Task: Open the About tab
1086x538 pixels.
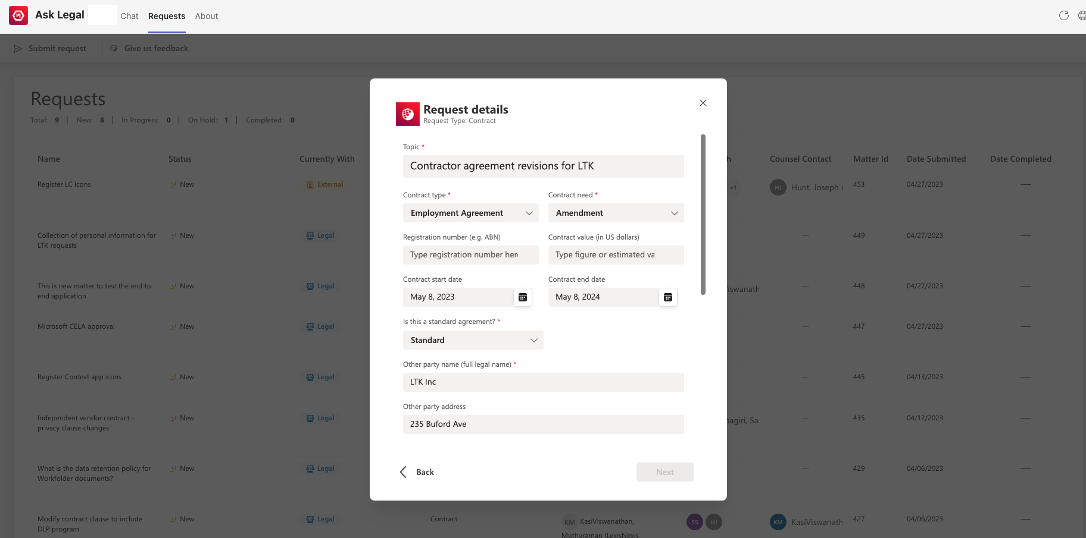Action: pos(207,16)
